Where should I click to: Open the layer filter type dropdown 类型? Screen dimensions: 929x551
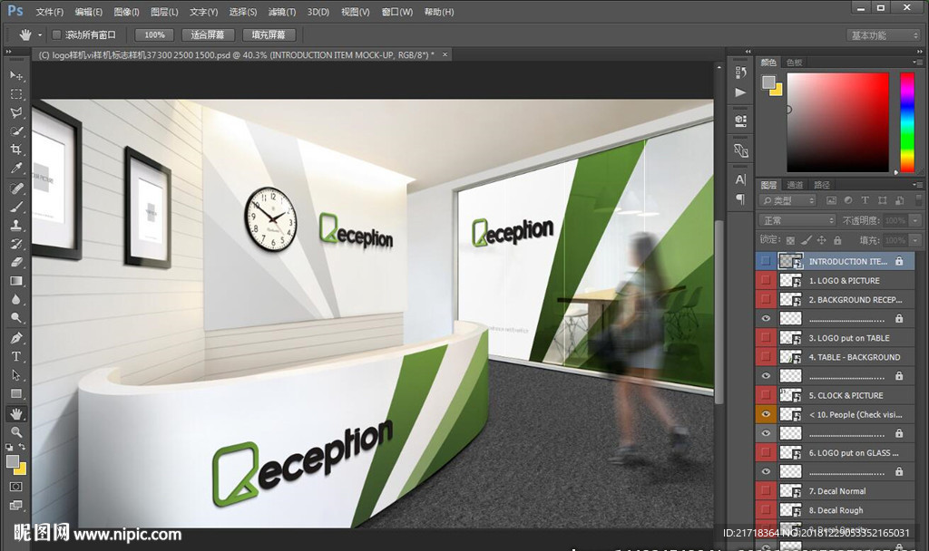pos(787,200)
